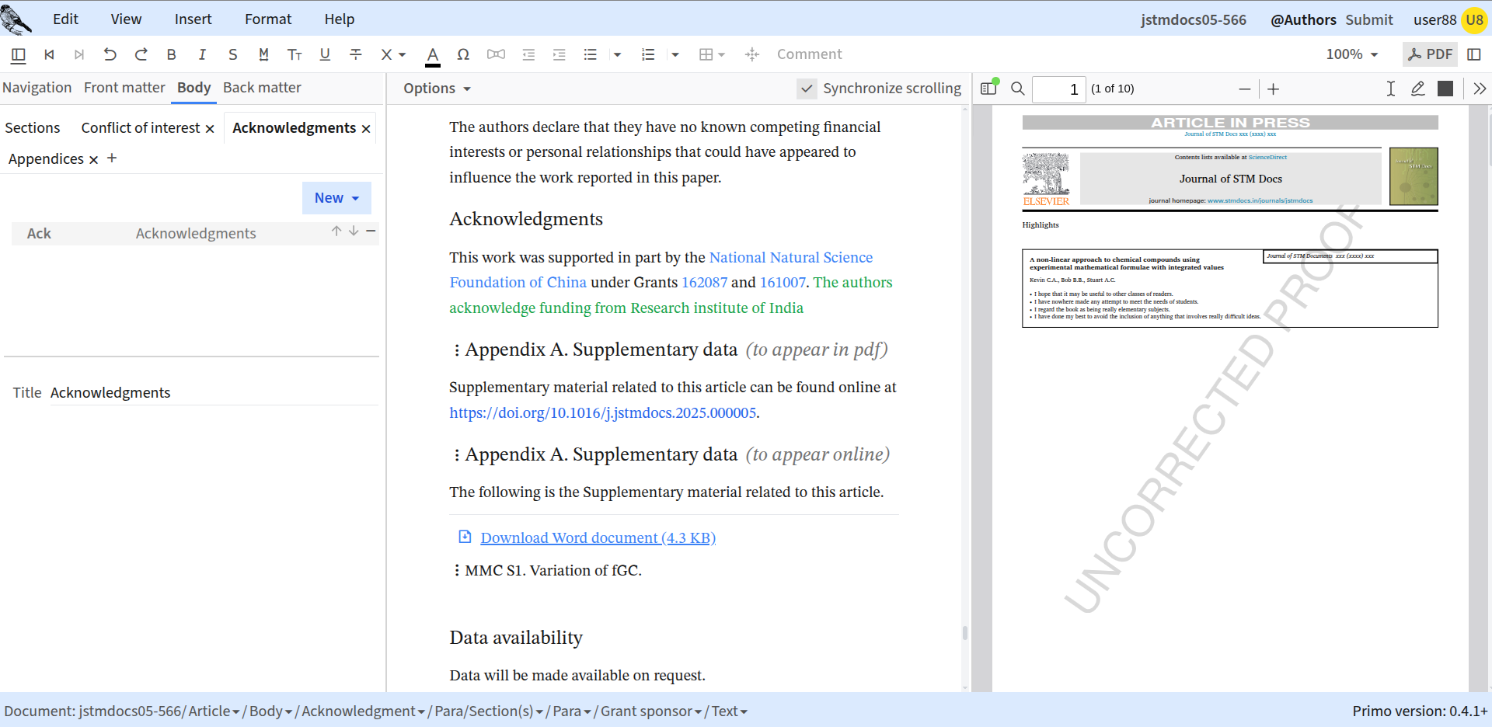Screen dimensions: 1492x727
Task: Open the 100% zoom dropdown
Action: 1352,54
